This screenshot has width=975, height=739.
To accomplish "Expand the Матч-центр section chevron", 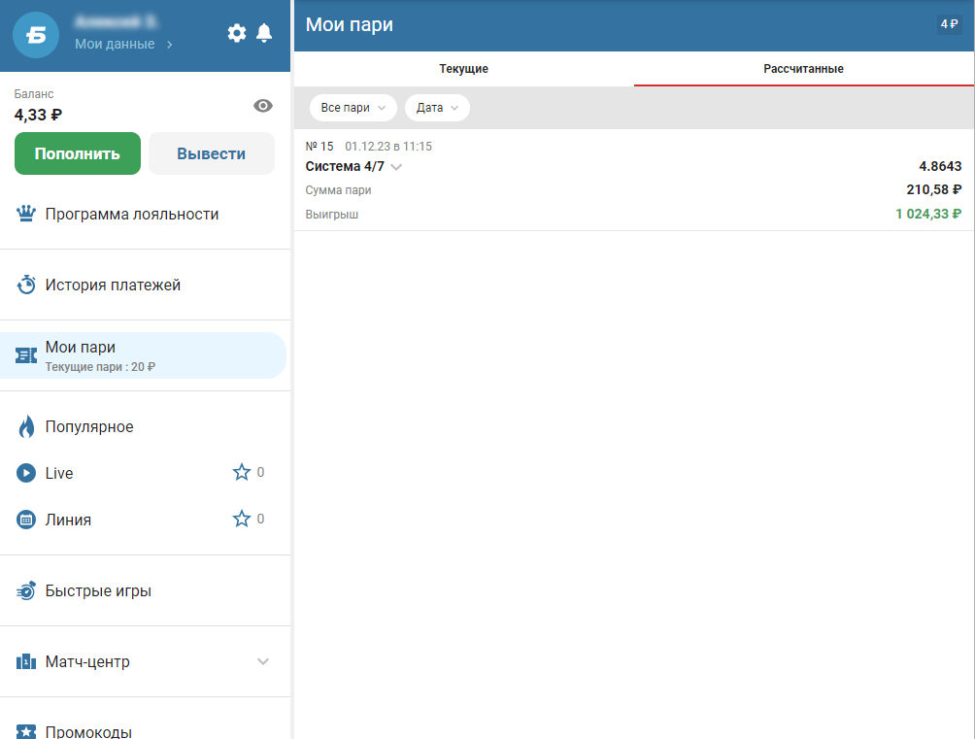I will pyautogui.click(x=263, y=661).
